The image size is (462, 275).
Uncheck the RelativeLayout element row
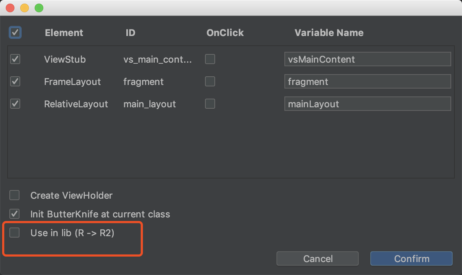[x=15, y=104]
